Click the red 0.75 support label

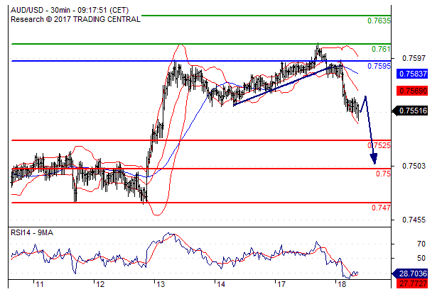pyautogui.click(x=383, y=174)
